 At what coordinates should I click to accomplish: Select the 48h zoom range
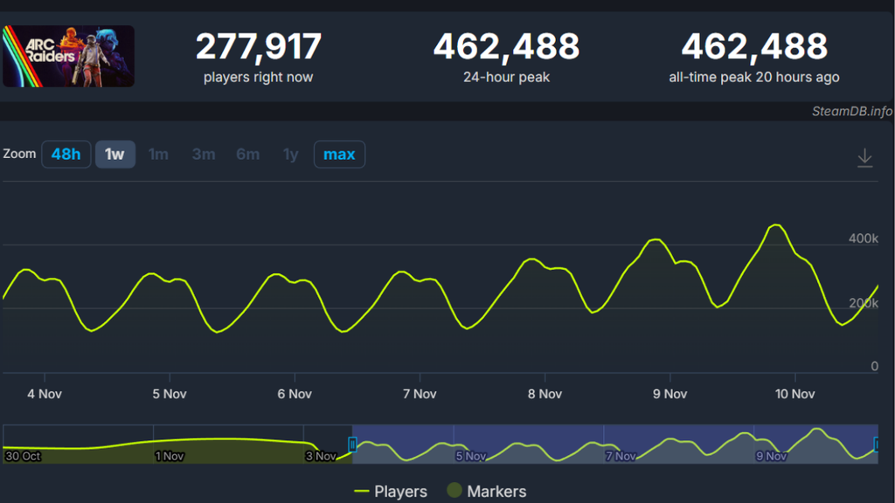(66, 155)
